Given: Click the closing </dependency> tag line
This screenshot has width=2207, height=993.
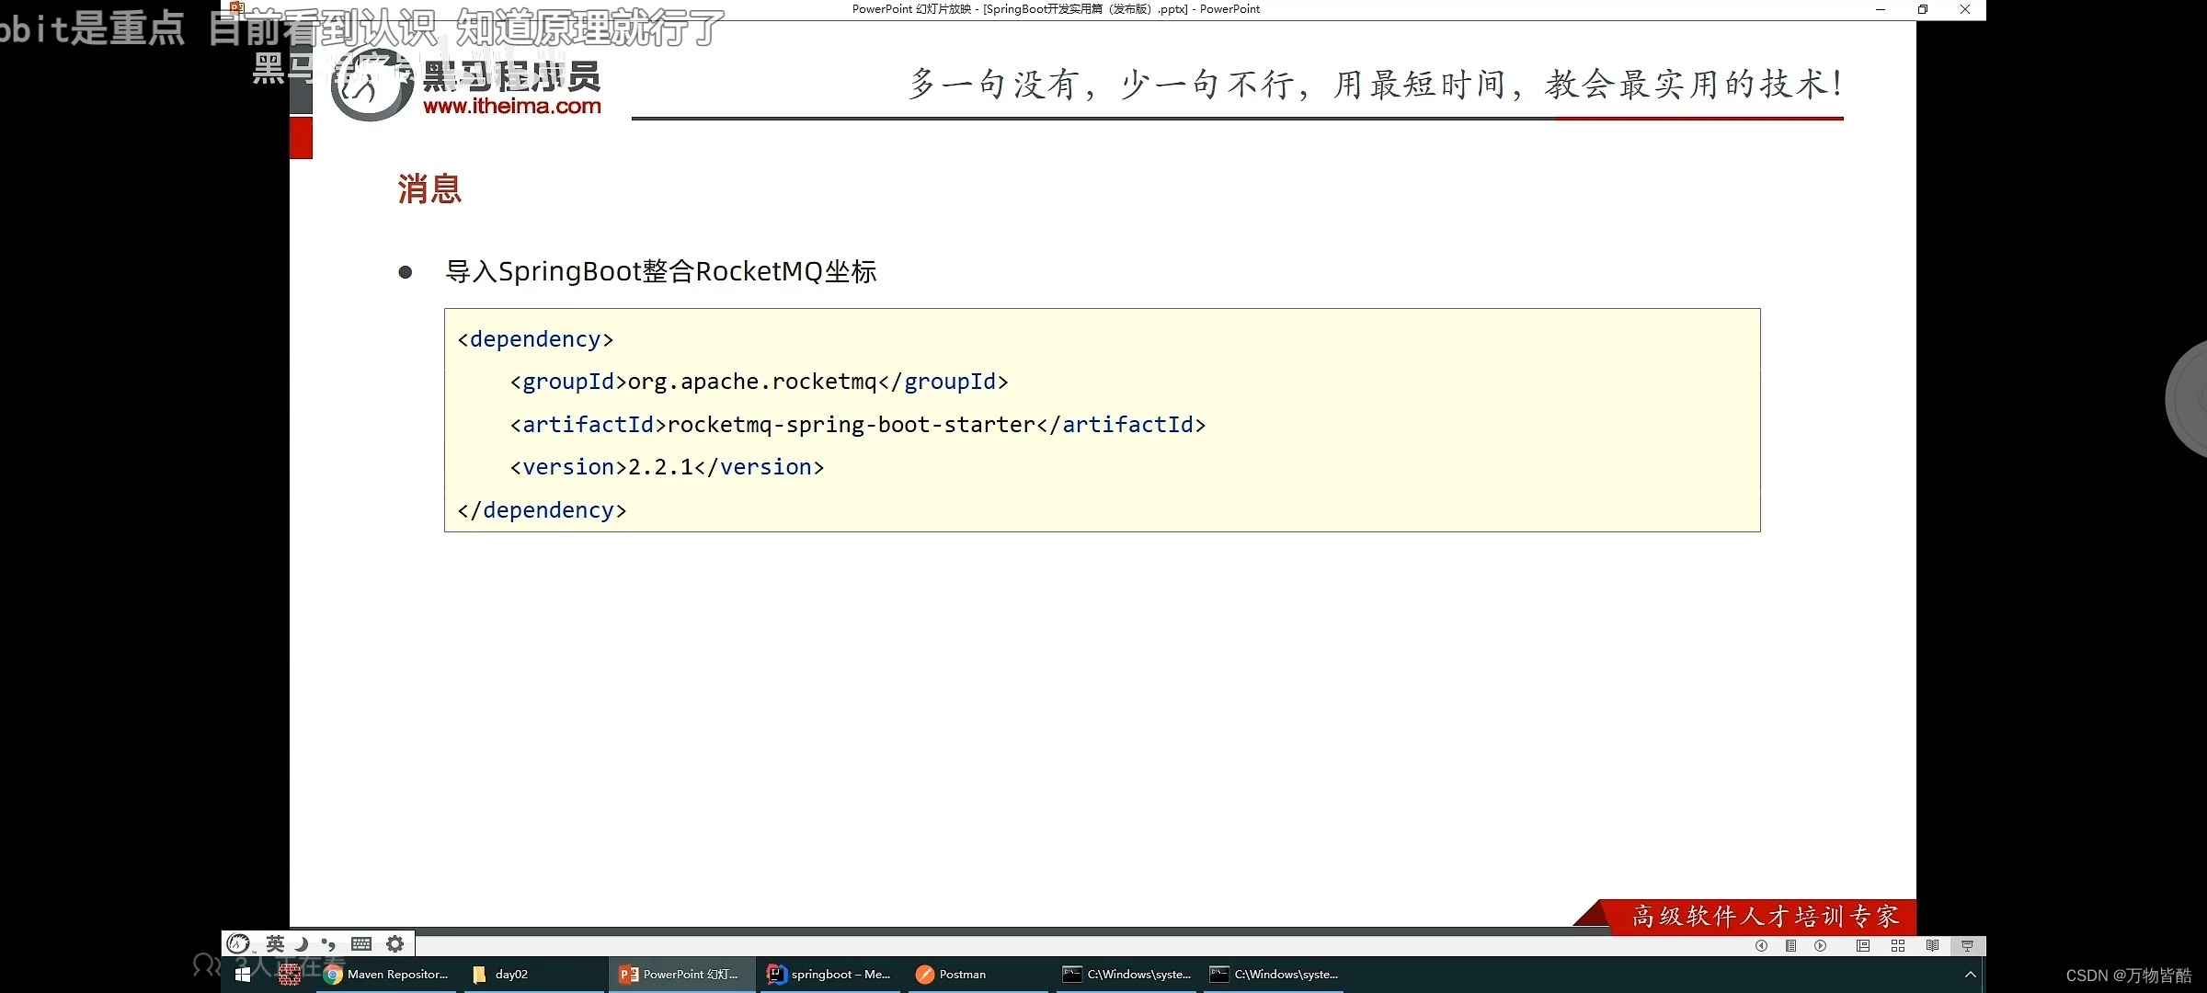Looking at the screenshot, I should pos(542,510).
